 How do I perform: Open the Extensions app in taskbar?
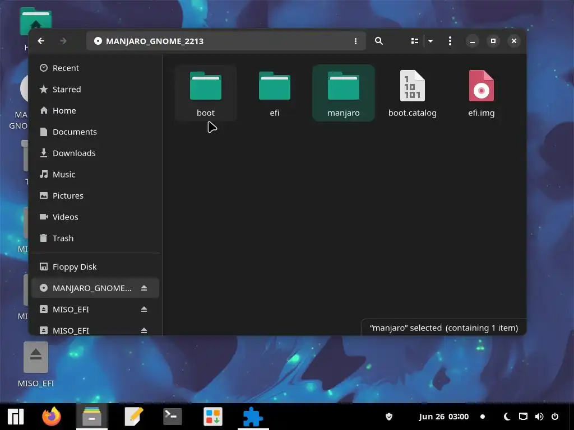(253, 417)
